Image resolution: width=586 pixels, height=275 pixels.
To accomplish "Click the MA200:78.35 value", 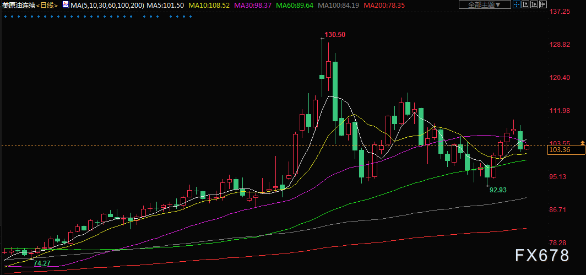I will click(384, 6).
